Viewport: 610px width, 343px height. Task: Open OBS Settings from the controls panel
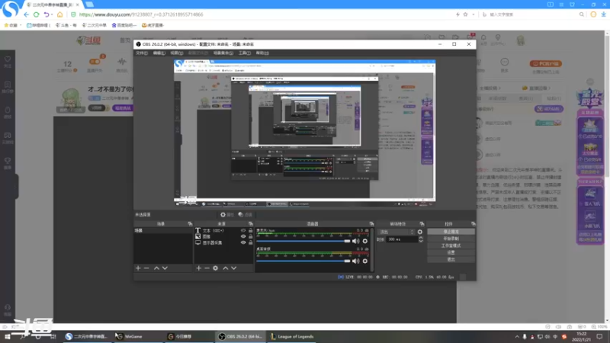click(451, 253)
